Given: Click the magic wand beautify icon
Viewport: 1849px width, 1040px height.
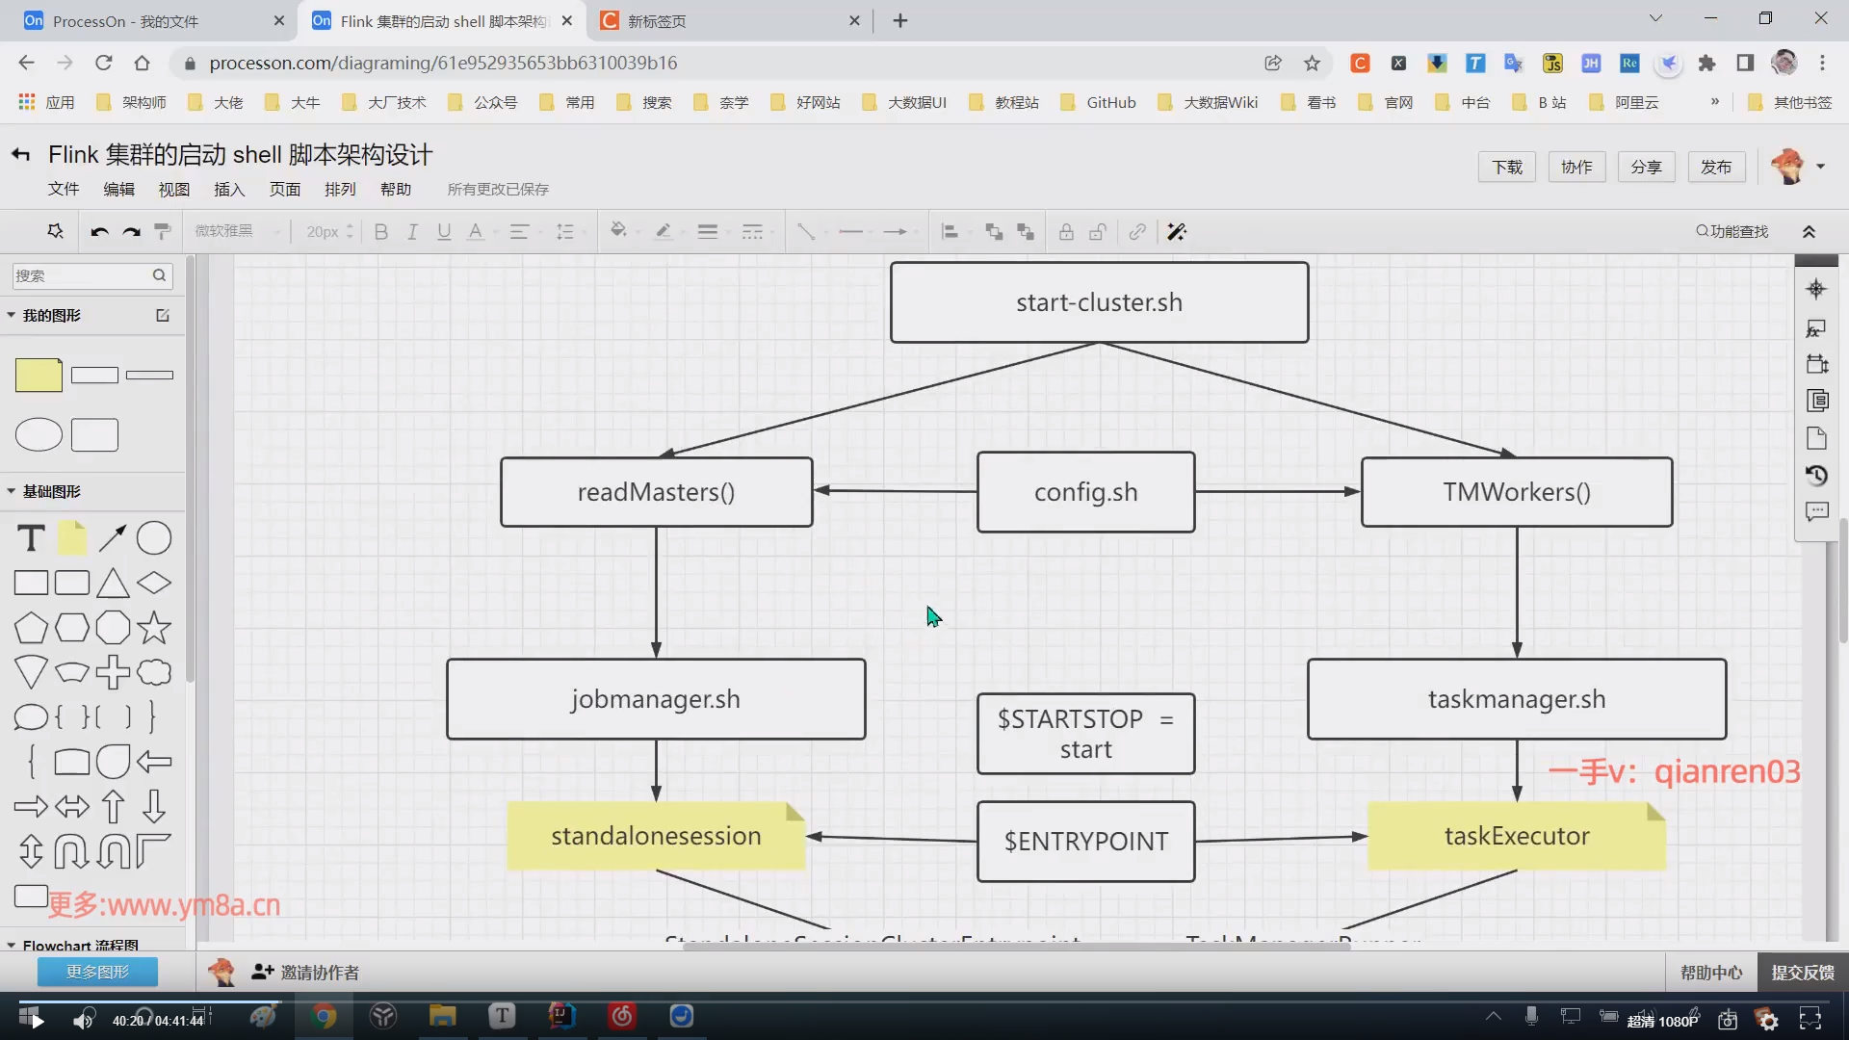Looking at the screenshot, I should coord(1176,232).
